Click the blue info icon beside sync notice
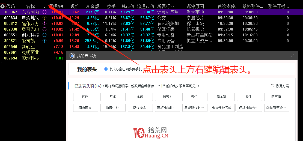The height and width of the screenshot is (141, 303). pyautogui.click(x=106, y=69)
